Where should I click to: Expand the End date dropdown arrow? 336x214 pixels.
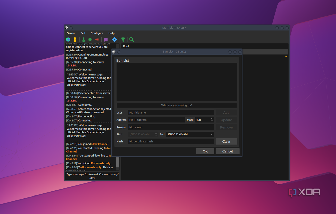[211, 134]
